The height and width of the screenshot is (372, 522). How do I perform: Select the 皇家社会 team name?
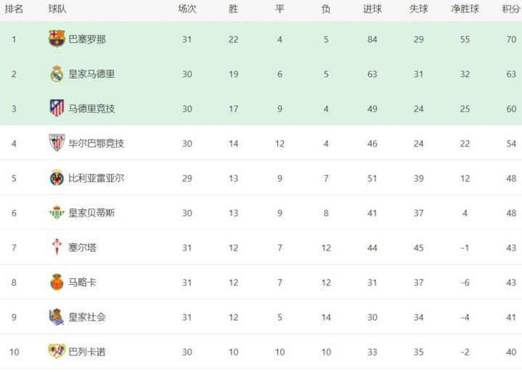point(87,317)
